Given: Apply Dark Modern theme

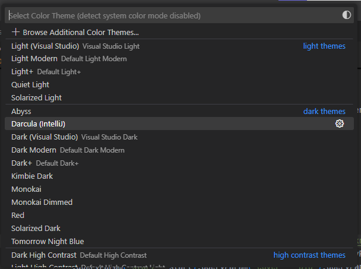Looking at the screenshot, I should tap(179, 150).
